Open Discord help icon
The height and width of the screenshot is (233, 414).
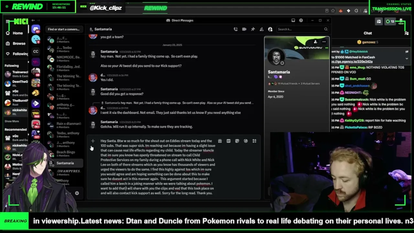[x=301, y=20]
